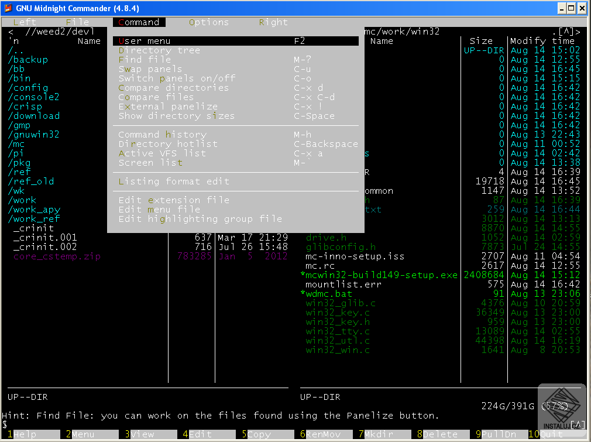The width and height of the screenshot is (591, 442).
Task: Click the Modify time column header
Action: click(542, 41)
